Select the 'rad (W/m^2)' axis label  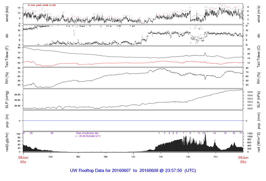258,142
